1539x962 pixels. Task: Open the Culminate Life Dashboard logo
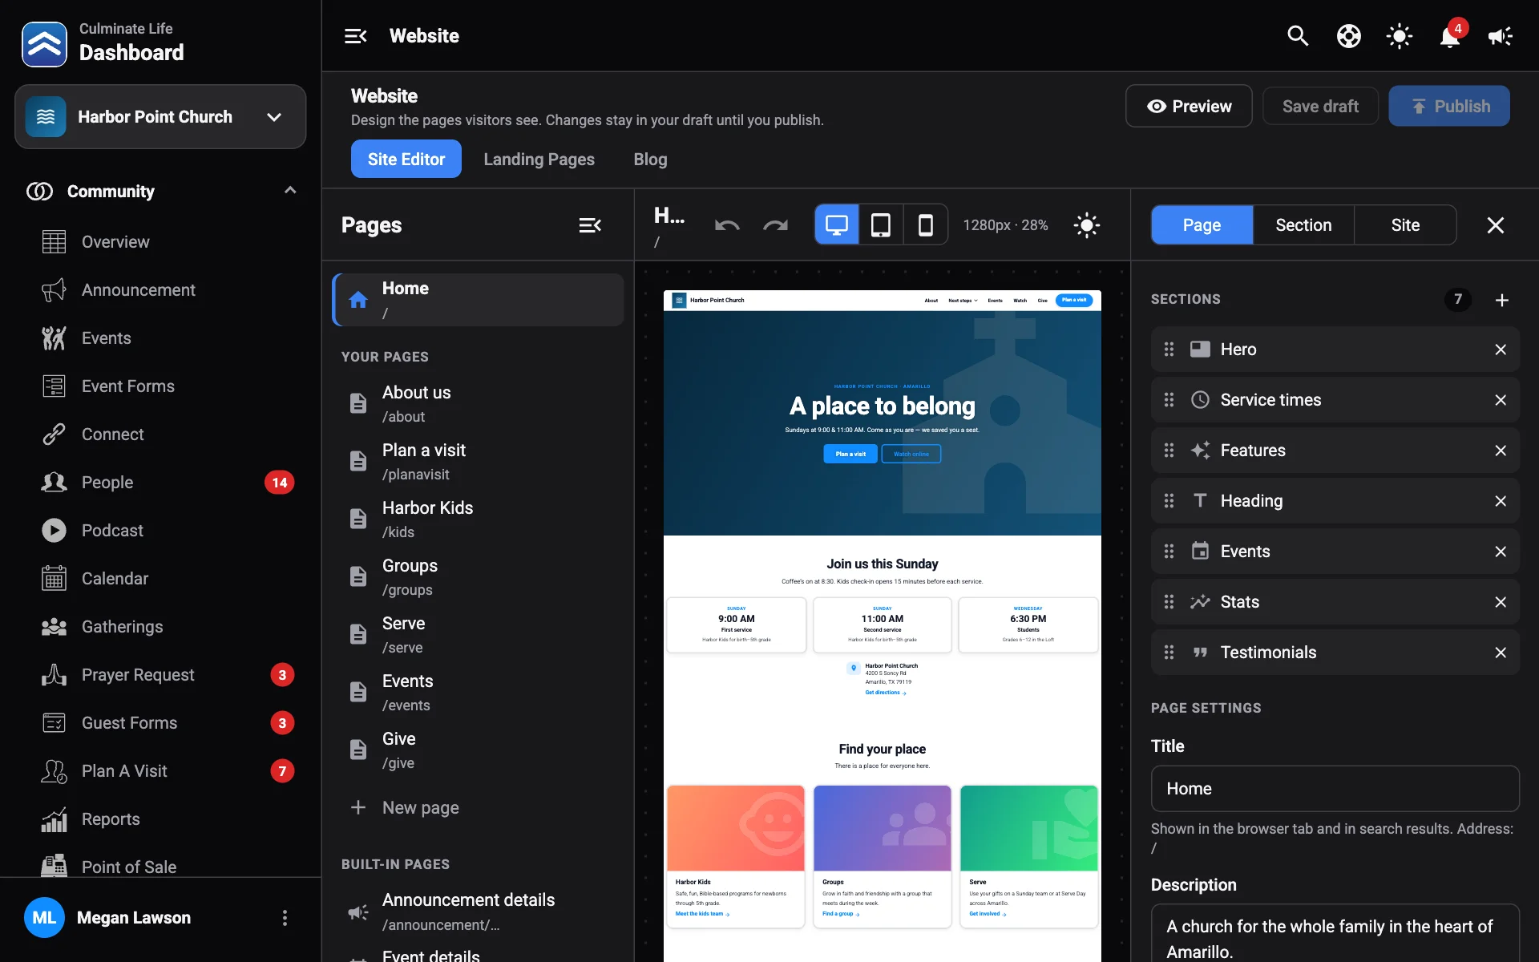coord(44,44)
